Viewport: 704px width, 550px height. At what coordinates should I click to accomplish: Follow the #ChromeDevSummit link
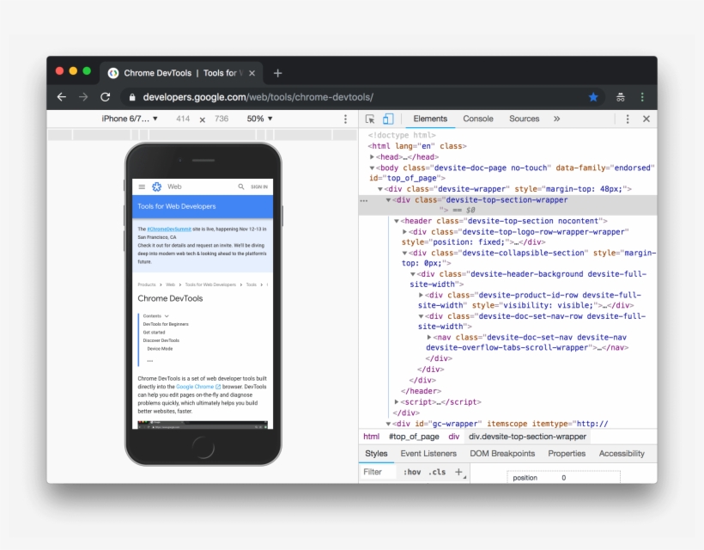pos(169,229)
